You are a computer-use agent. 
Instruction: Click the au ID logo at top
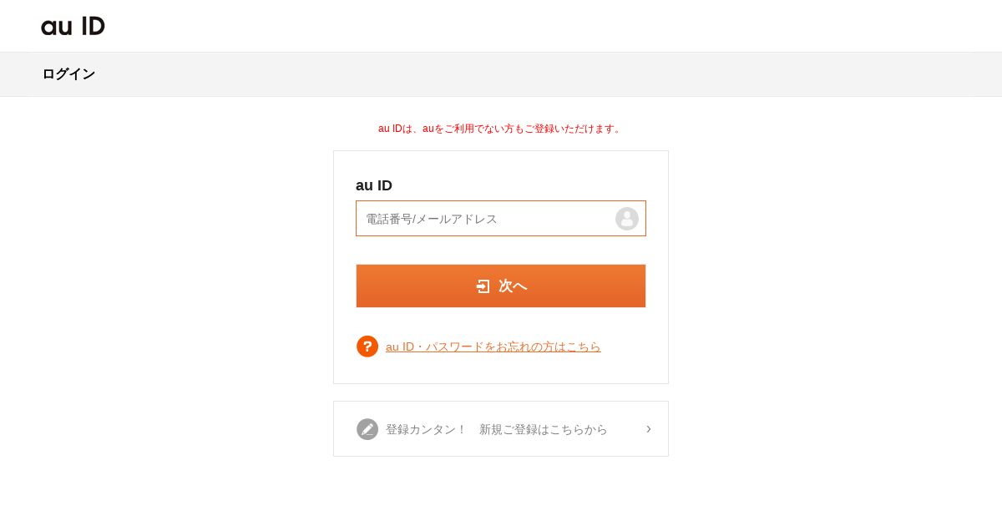73,26
